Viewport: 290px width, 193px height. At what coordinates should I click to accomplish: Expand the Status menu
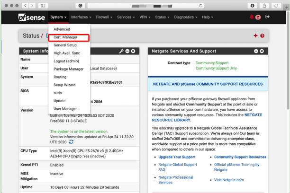click(162, 17)
